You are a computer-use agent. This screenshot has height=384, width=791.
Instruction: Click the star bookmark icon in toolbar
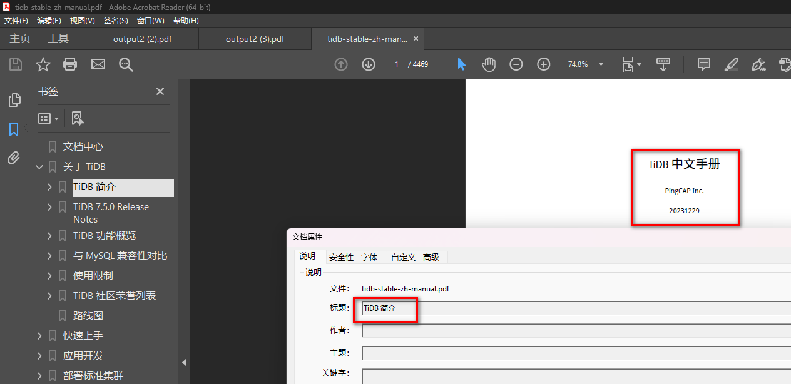(43, 64)
